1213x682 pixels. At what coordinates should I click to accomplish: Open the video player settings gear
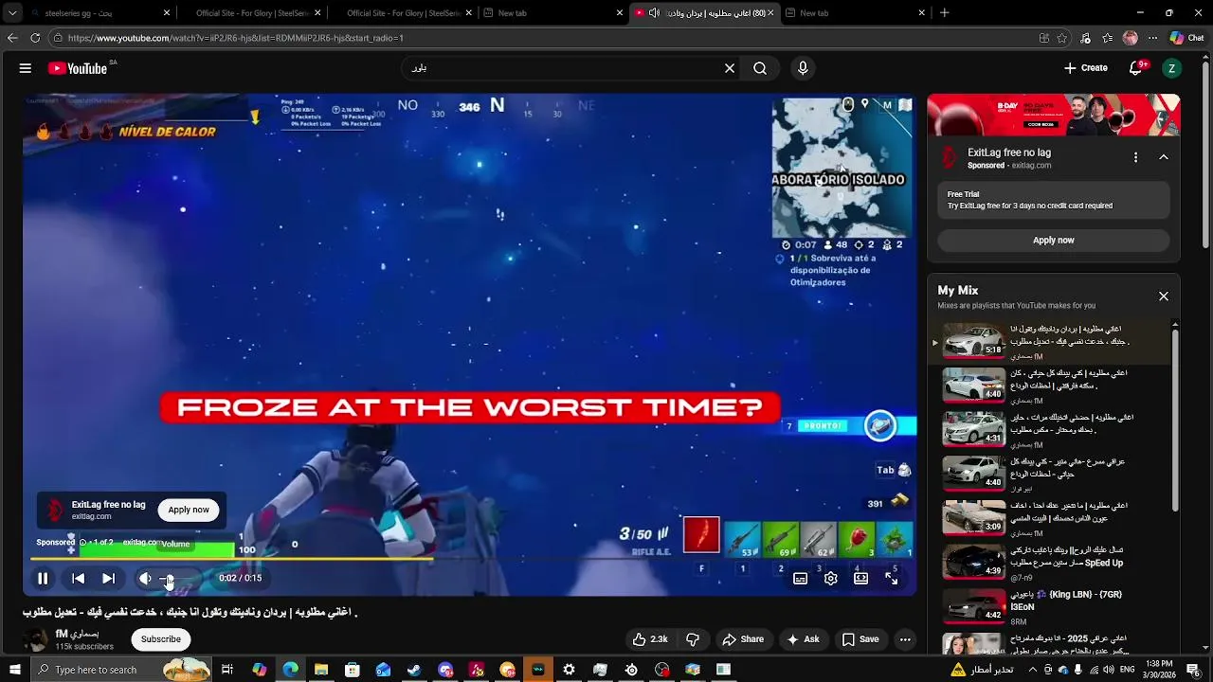(831, 578)
